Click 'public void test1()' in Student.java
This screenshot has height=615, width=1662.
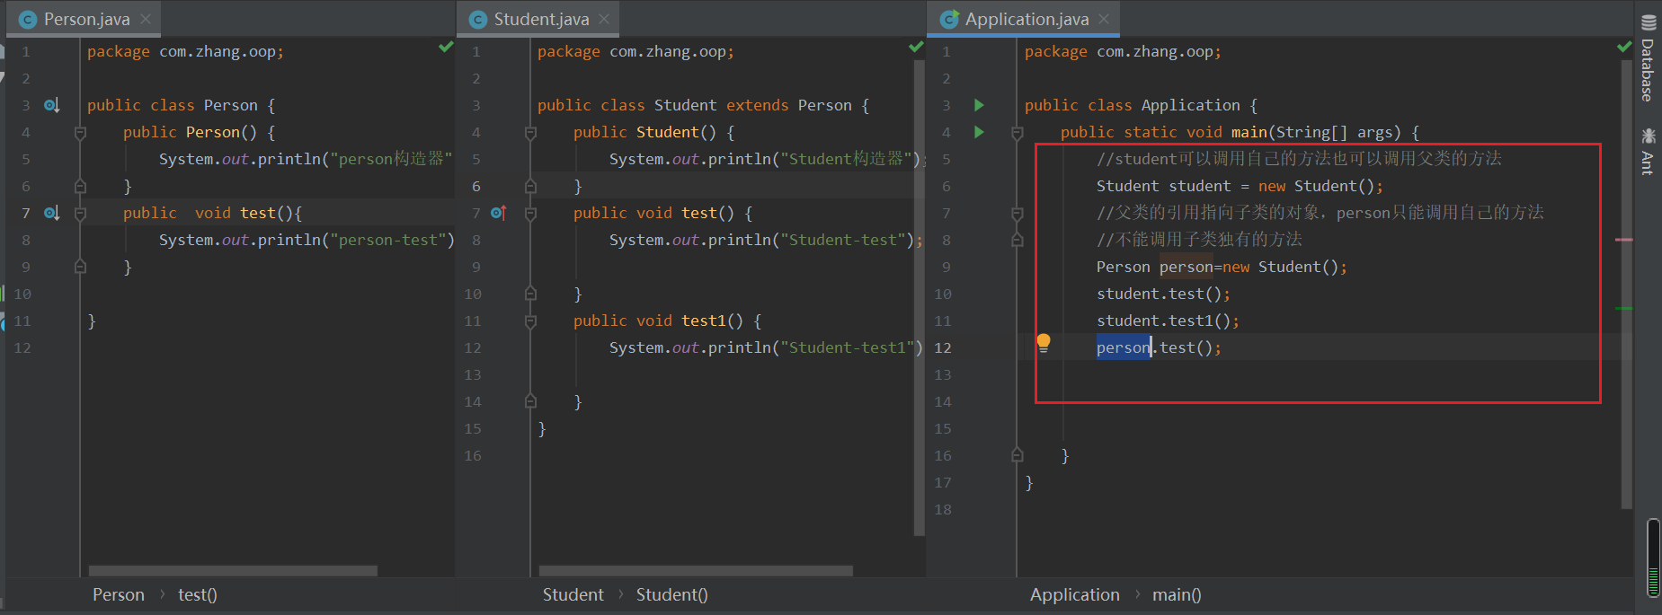coord(658,321)
